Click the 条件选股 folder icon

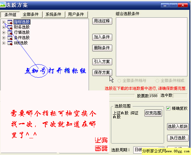click(10, 38)
